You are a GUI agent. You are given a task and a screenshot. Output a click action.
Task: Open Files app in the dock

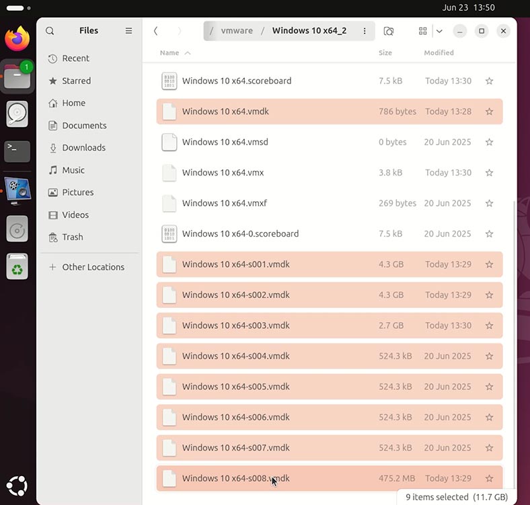[x=17, y=77]
